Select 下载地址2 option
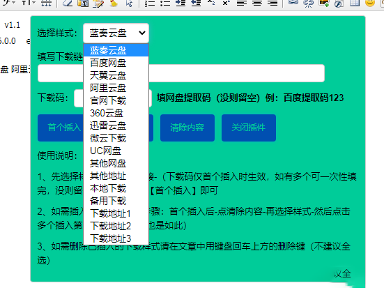Screen dimensions: 384x290 pyautogui.click(x=116, y=226)
